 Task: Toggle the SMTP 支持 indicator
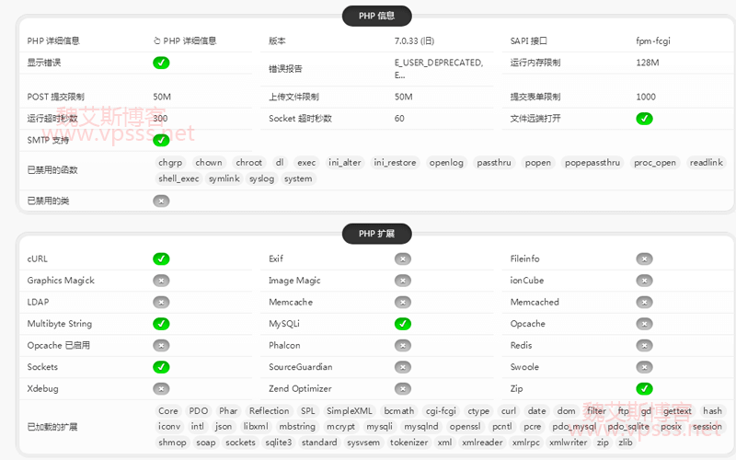tap(161, 140)
